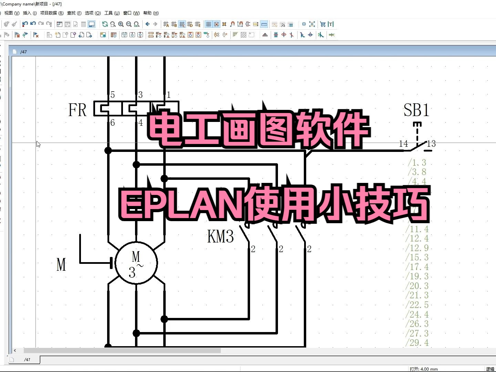The height and width of the screenshot is (372, 496).
Task: Click the Redo arrow icon
Action: tap(41, 24)
